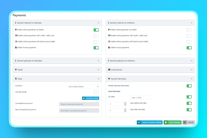Enable credit / debit card toggle for exhibitors
The image size is (207, 138).
click(189, 36)
